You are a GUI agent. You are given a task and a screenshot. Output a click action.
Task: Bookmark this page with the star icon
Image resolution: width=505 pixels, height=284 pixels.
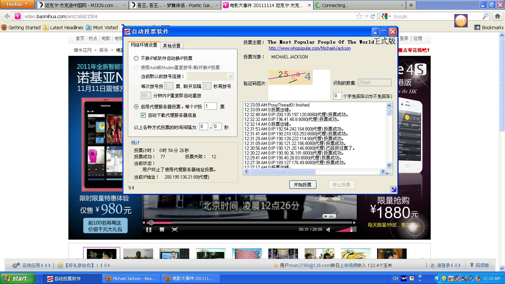click(359, 16)
